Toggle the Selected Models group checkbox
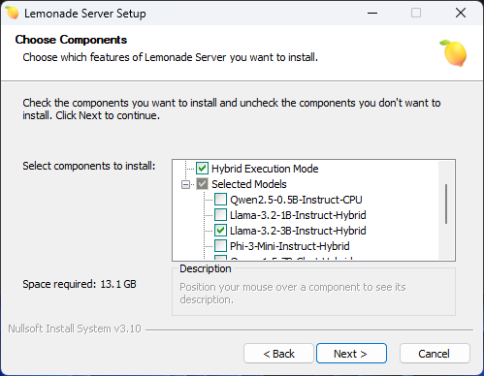 [x=202, y=184]
